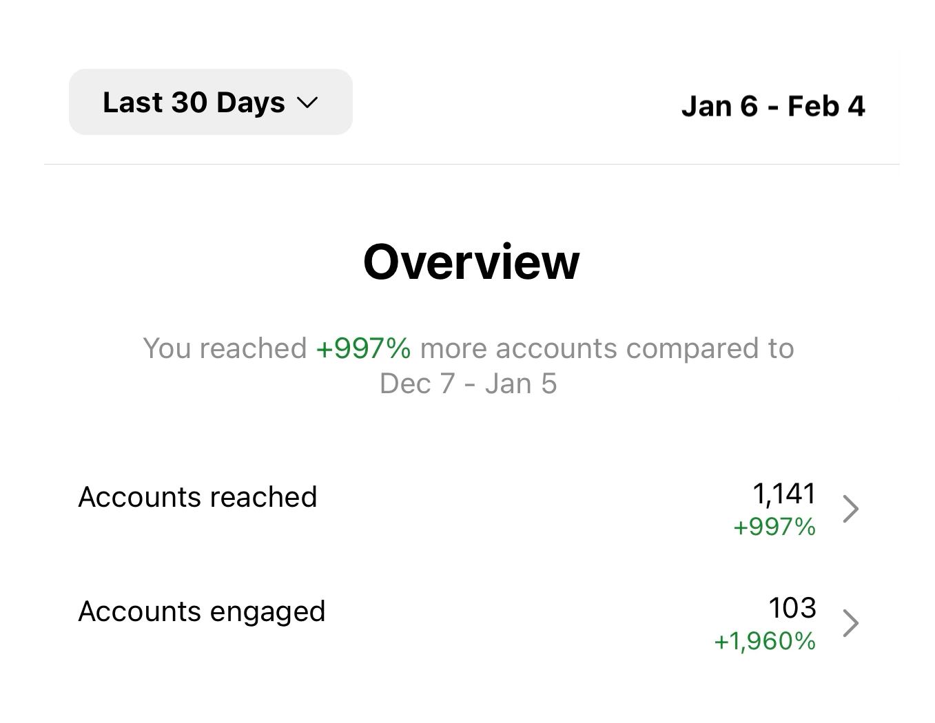Open the Accounts reached row label
The height and width of the screenshot is (723, 935).
pyautogui.click(x=198, y=497)
